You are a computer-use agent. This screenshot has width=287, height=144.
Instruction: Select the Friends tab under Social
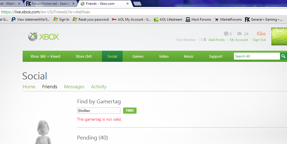pos(50,87)
